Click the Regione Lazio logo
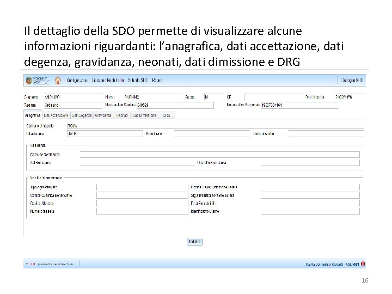The width and height of the screenshot is (392, 294). coord(38,80)
